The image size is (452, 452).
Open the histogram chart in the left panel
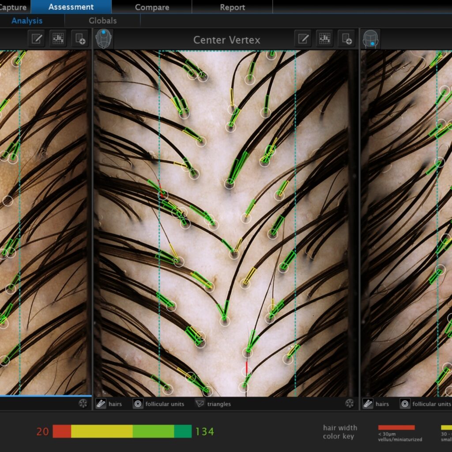(x=58, y=39)
